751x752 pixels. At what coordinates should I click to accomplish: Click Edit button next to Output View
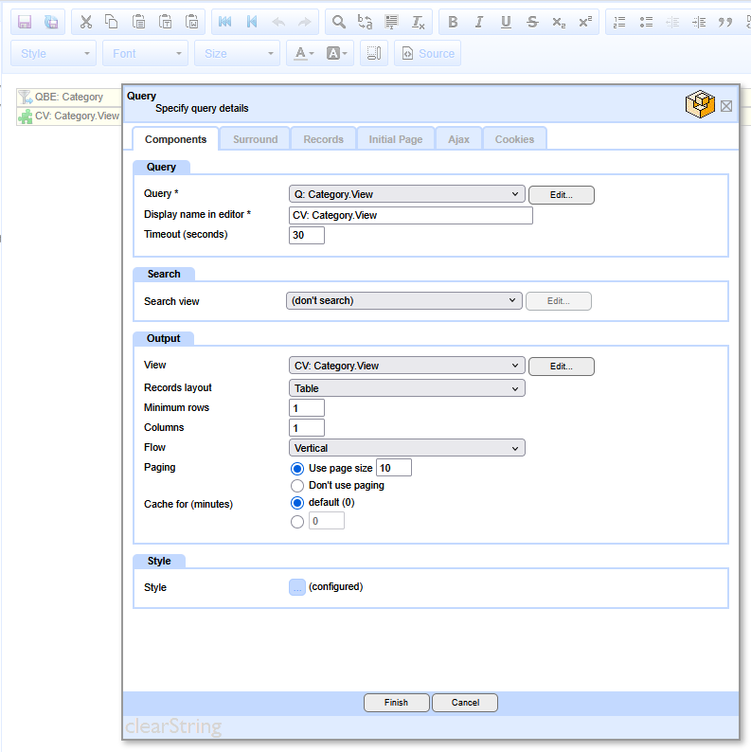[561, 367]
